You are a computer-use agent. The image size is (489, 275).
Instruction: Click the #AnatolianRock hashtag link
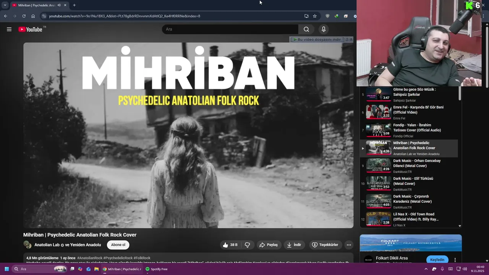(x=90, y=258)
